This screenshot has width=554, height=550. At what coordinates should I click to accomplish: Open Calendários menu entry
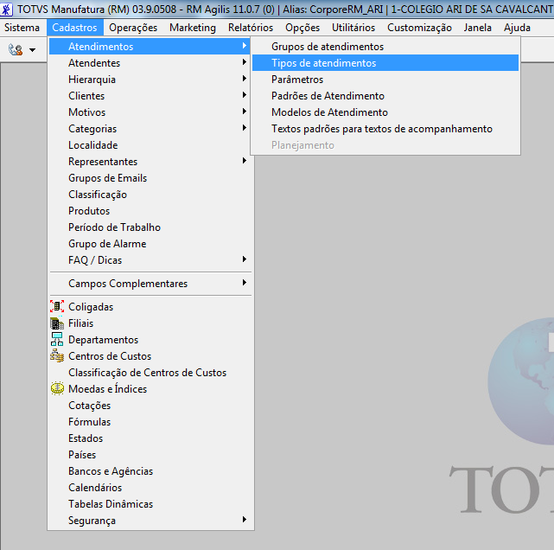(151, 487)
